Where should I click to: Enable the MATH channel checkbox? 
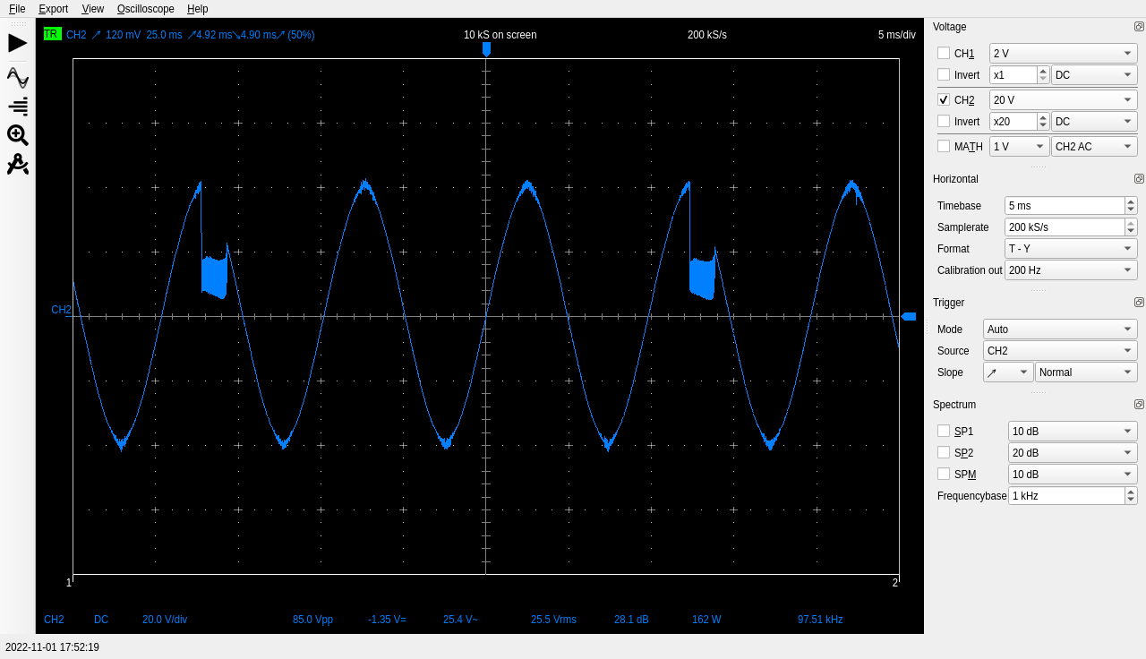pos(944,146)
